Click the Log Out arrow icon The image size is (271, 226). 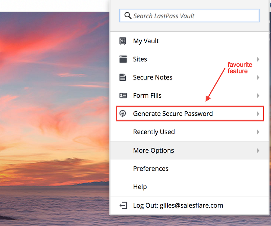[123, 205]
